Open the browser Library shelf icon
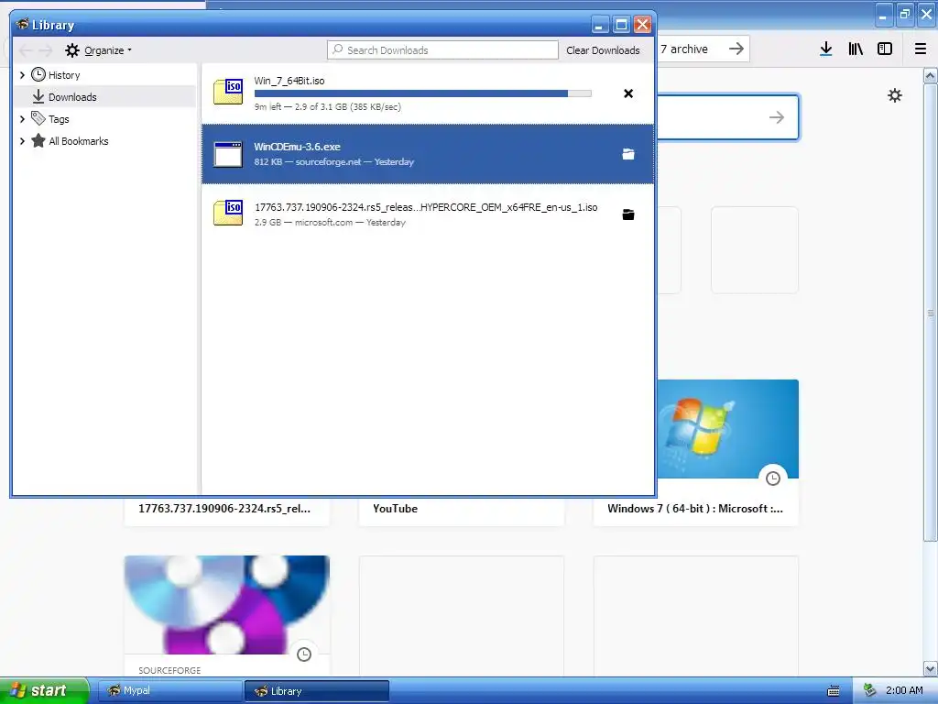938x704 pixels. click(x=856, y=49)
